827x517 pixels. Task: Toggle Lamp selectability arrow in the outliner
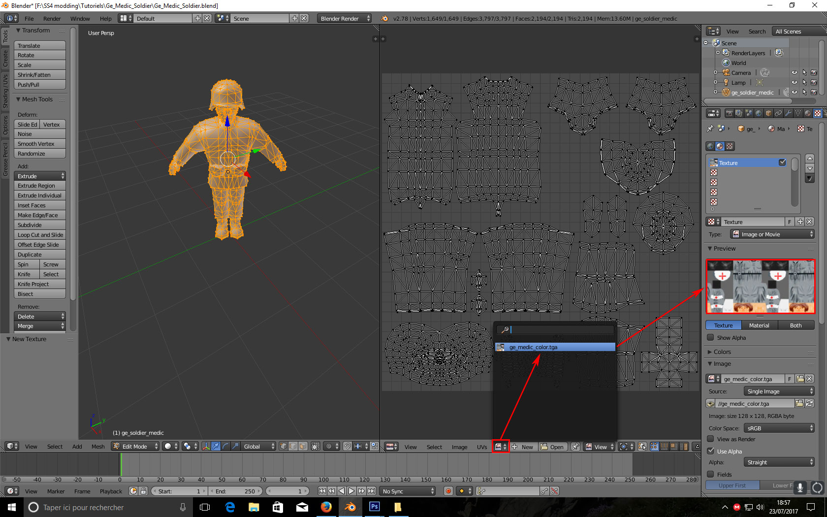[x=804, y=82]
